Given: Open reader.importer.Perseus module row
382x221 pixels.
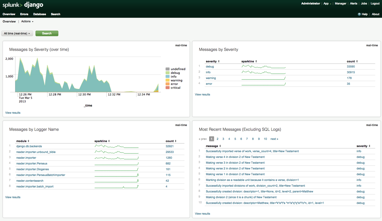Looking at the screenshot, I should [x=32, y=163].
